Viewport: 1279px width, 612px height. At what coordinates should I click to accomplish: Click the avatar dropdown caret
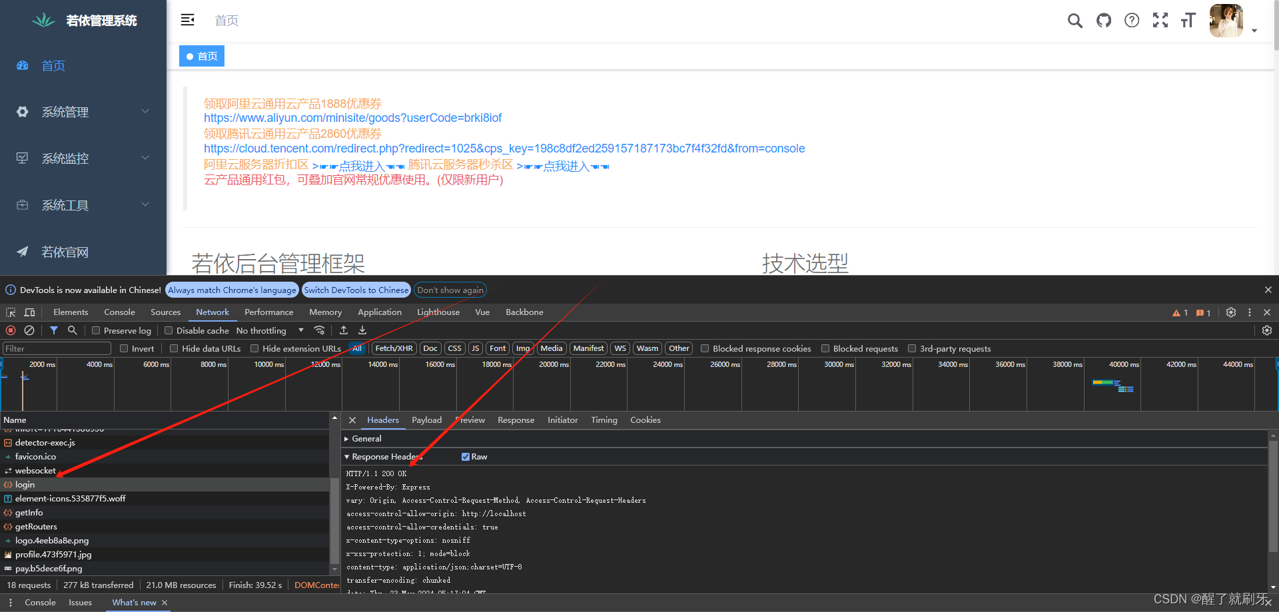pyautogui.click(x=1254, y=31)
